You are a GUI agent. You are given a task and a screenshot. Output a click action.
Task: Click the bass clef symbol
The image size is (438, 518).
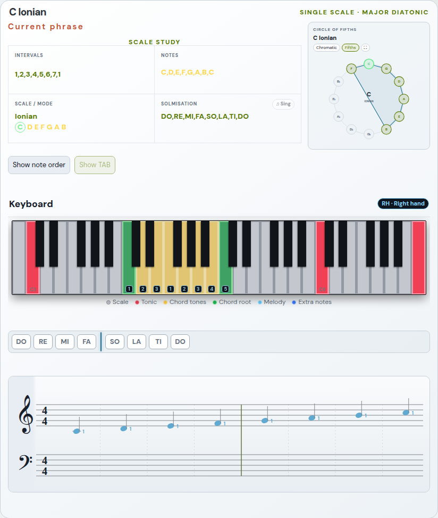point(25,462)
